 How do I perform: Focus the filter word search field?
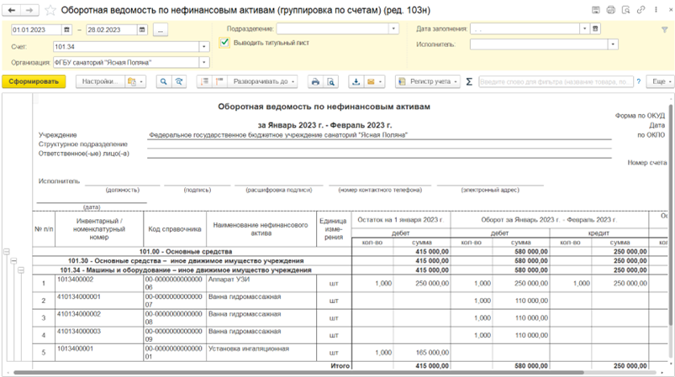click(x=556, y=81)
